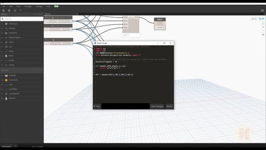The image size is (266, 150).
Task: Click the Math category icon
Action: 6,51
